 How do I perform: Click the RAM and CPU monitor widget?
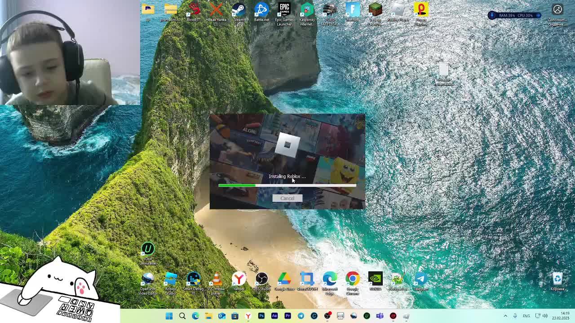tap(514, 15)
